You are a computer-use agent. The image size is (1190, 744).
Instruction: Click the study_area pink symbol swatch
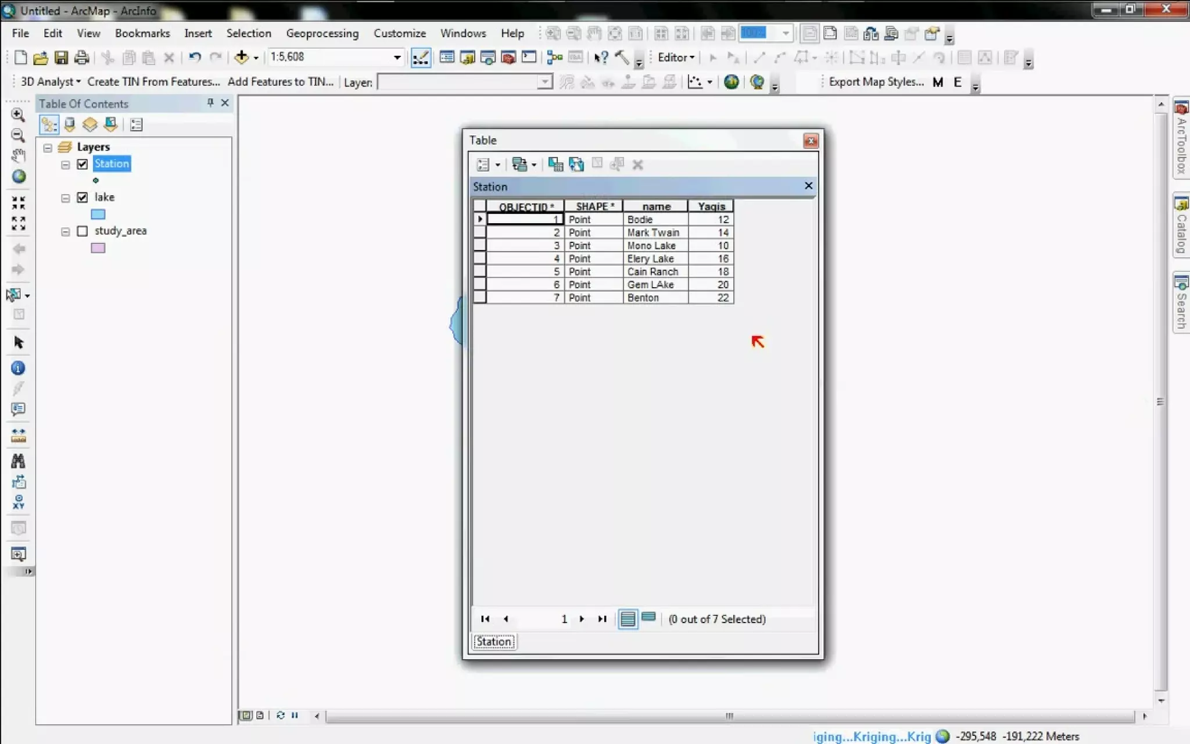click(98, 248)
